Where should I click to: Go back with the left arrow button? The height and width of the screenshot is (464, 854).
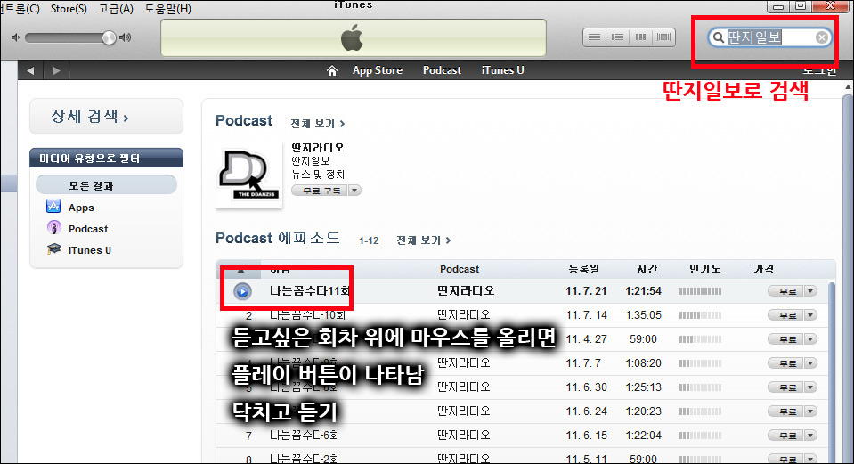[x=30, y=70]
